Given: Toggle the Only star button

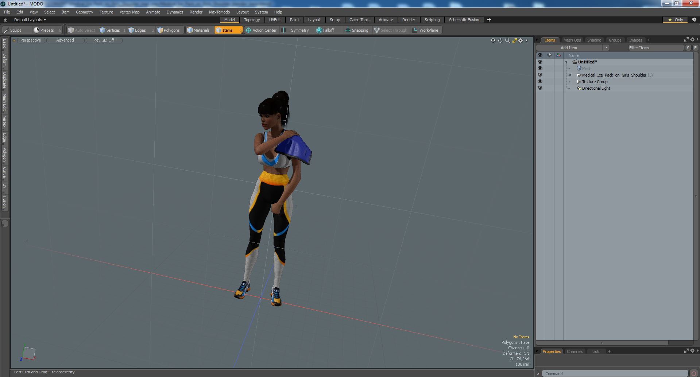Looking at the screenshot, I should pyautogui.click(x=676, y=20).
